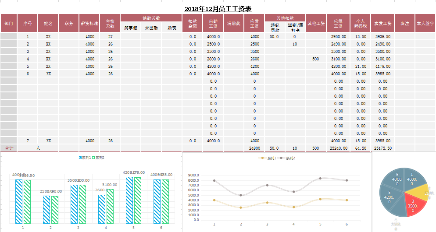Click the 薪资标准 header cell
This screenshot has width=436, height=232.
(89, 23)
